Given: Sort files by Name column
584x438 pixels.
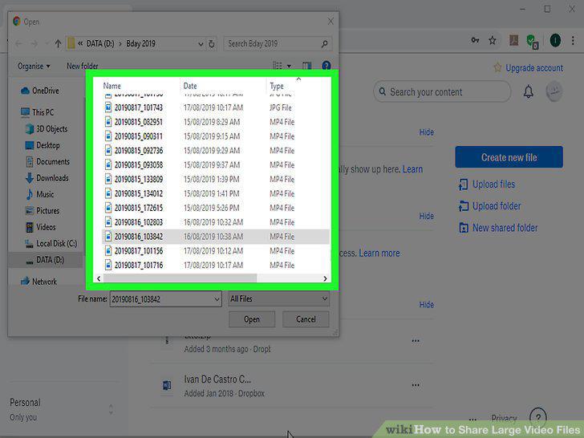Looking at the screenshot, I should [112, 86].
